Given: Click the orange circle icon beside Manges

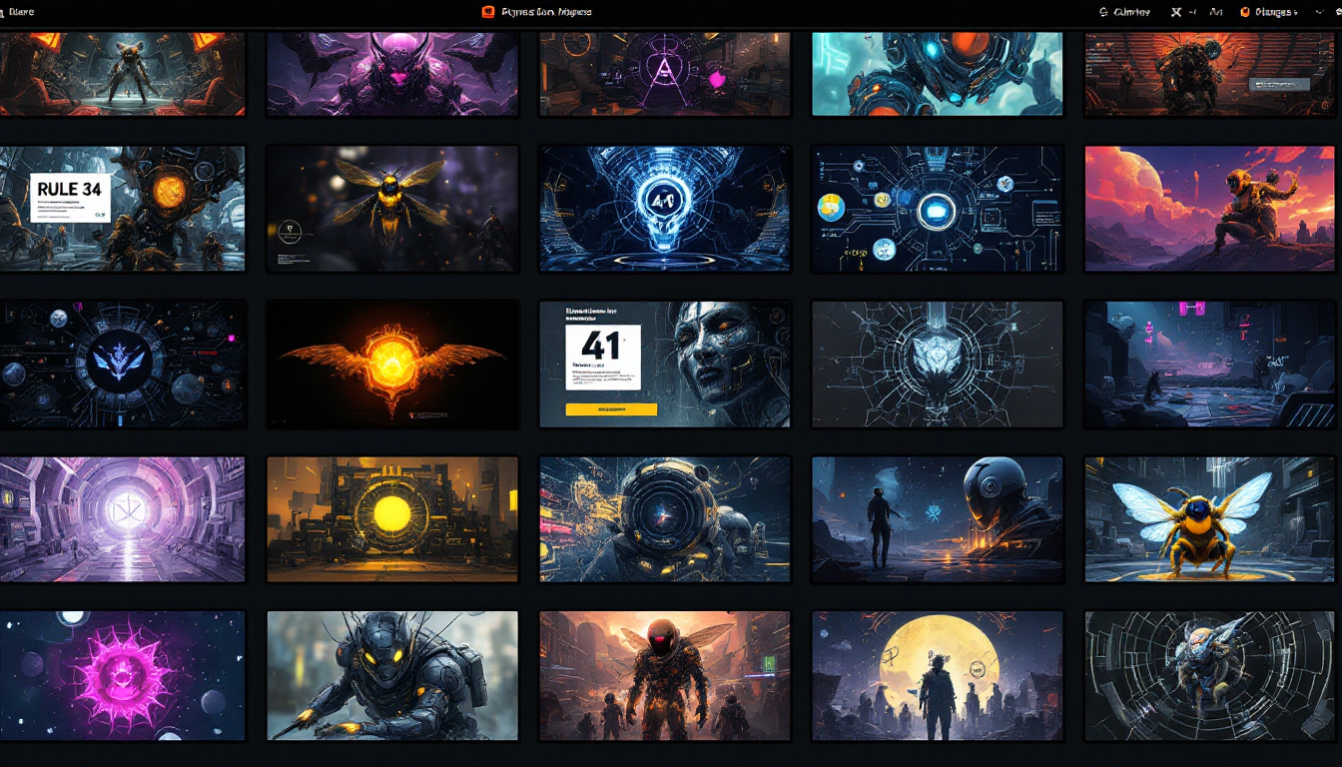Looking at the screenshot, I should (x=1245, y=12).
